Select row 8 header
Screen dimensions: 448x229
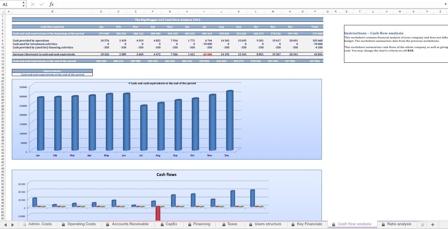click(x=2, y=41)
